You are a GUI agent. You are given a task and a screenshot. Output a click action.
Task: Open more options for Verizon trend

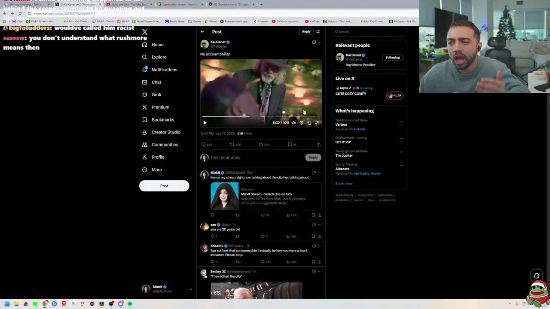point(401,121)
